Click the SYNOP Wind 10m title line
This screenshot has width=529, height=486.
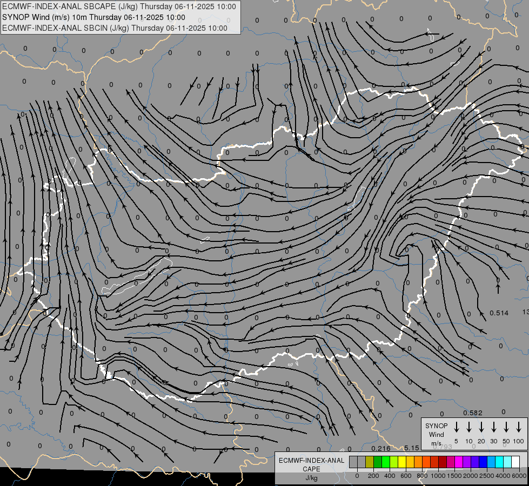coord(93,17)
